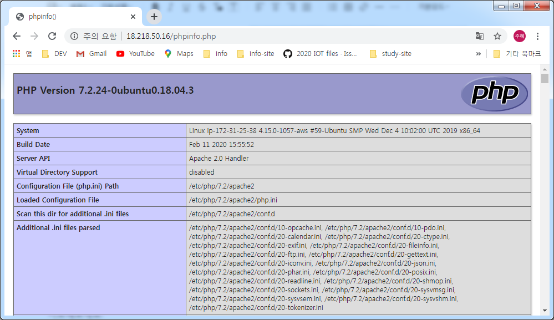Click the browser forward arrow
554x320 pixels.
(x=34, y=36)
